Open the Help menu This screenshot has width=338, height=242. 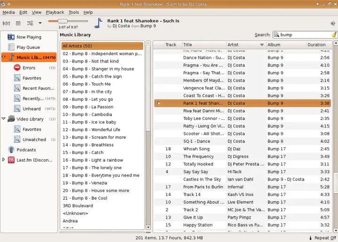tap(88, 12)
